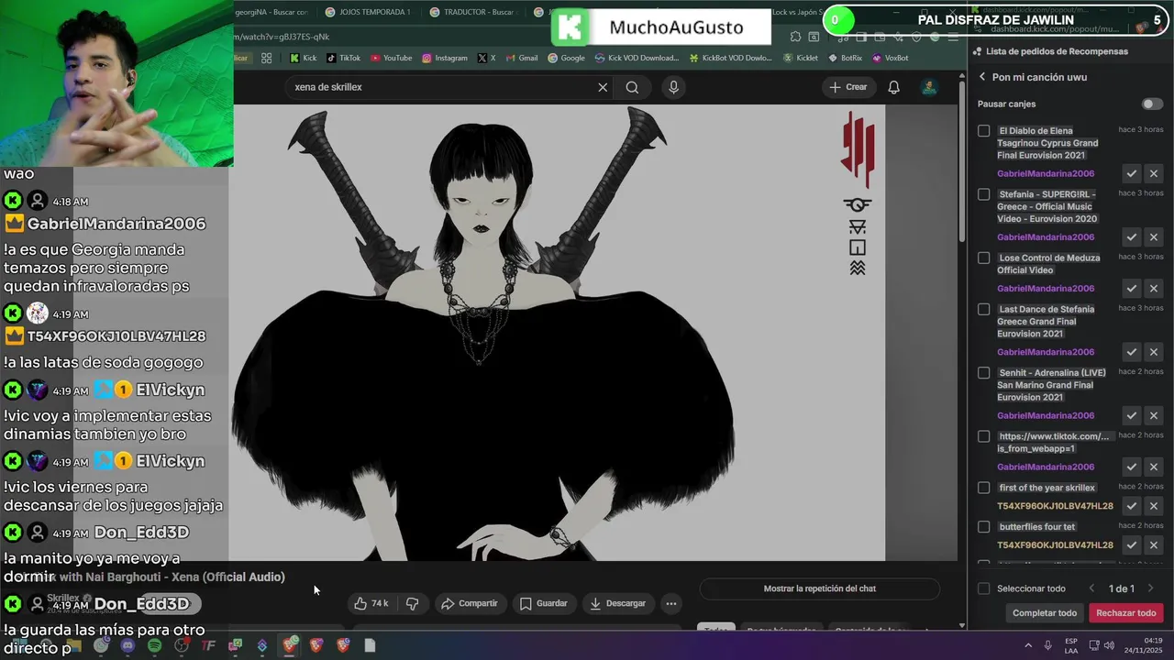Image resolution: width=1174 pixels, height=660 pixels.
Task: Click Completar todo button
Action: 1045,613
